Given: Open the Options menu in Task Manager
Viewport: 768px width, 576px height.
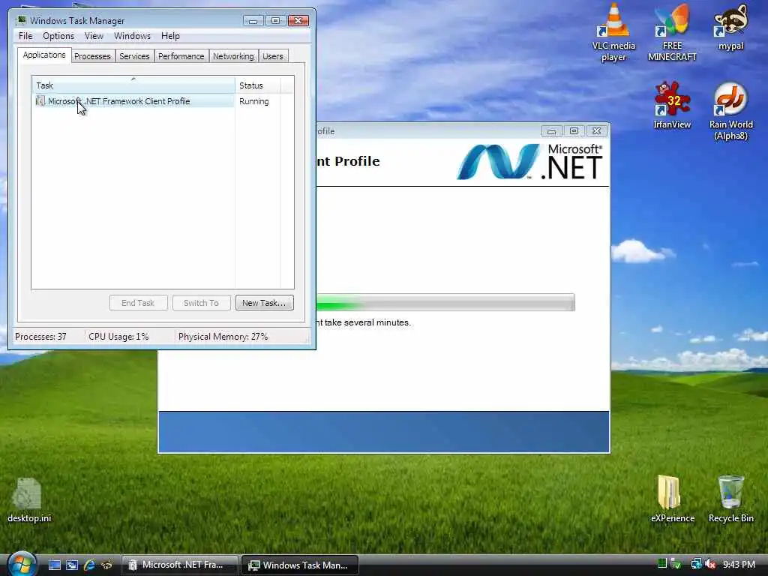Looking at the screenshot, I should coord(58,36).
